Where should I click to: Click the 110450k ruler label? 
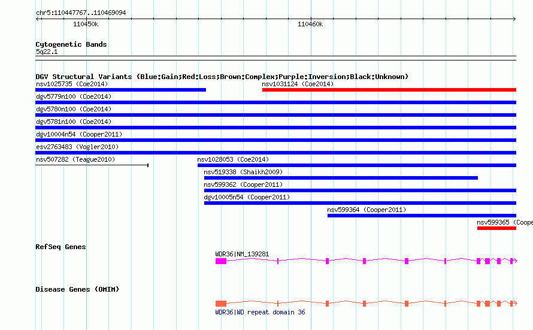[86, 24]
